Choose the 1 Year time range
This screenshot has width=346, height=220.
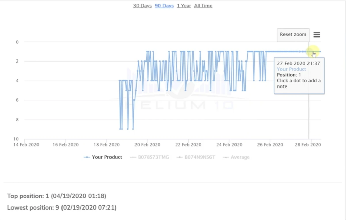point(184,6)
